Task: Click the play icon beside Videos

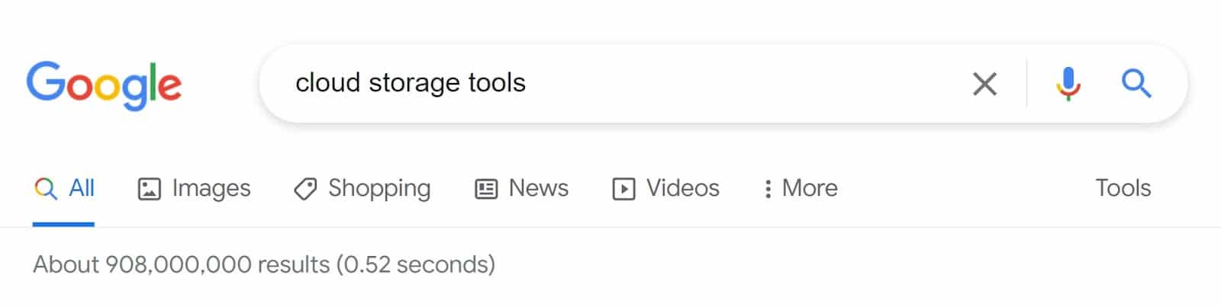Action: pyautogui.click(x=623, y=189)
